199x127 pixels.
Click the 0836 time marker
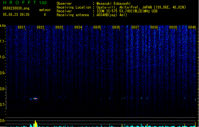click(116, 27)
